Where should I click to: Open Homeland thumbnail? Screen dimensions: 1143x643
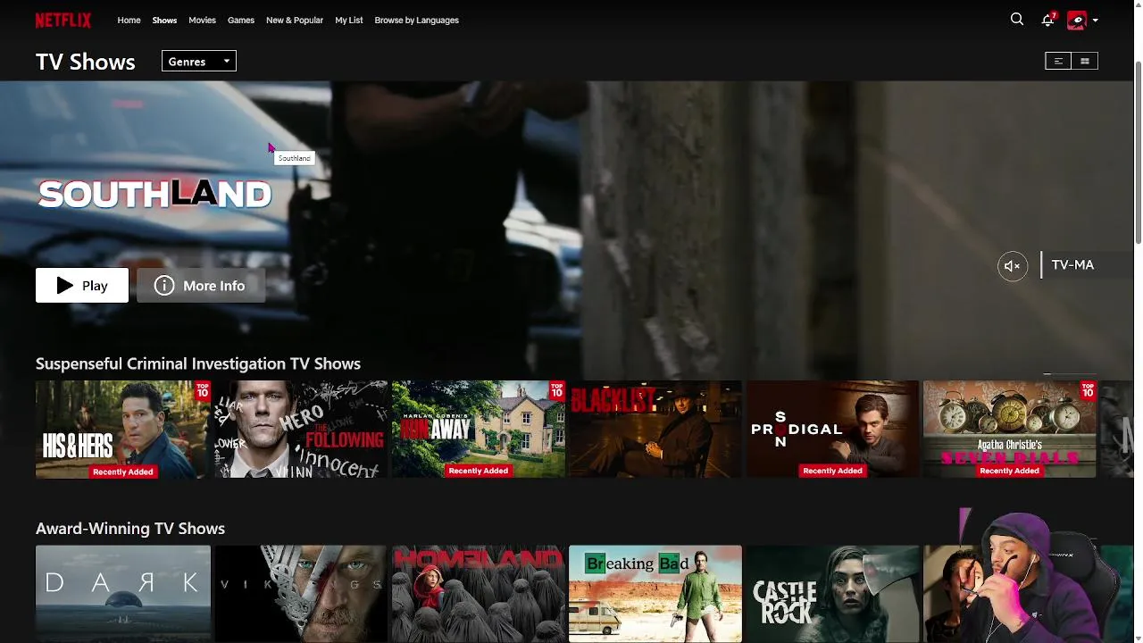[479, 594]
